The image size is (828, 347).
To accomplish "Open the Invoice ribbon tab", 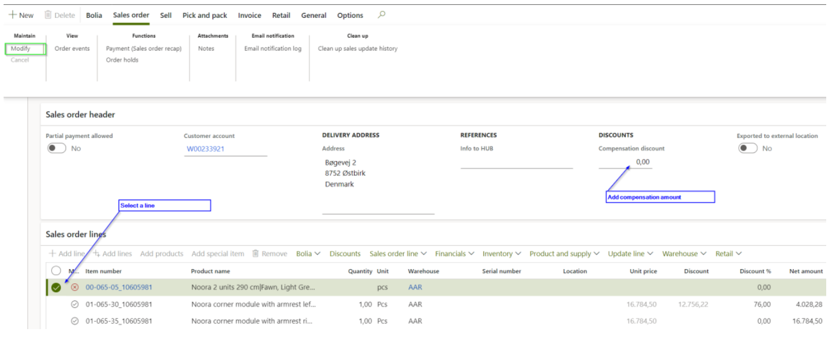I will point(249,15).
